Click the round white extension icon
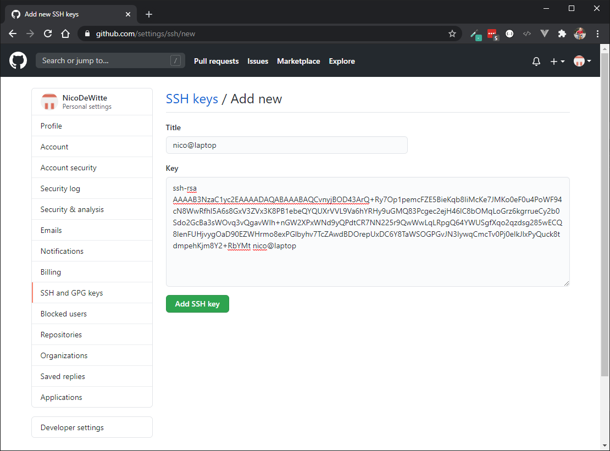Image resolution: width=610 pixels, height=451 pixels. pyautogui.click(x=509, y=34)
